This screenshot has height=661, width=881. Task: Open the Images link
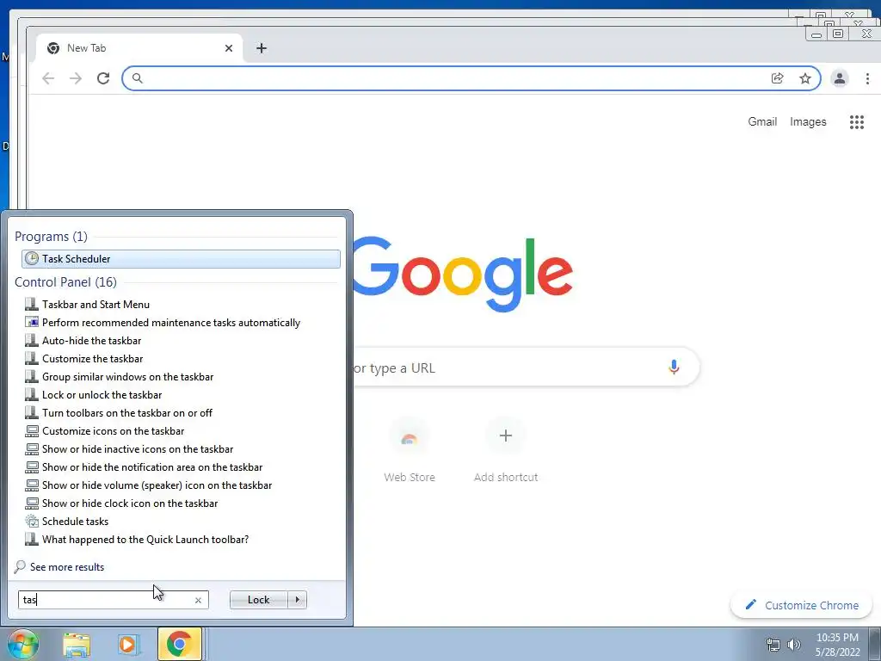tap(808, 121)
